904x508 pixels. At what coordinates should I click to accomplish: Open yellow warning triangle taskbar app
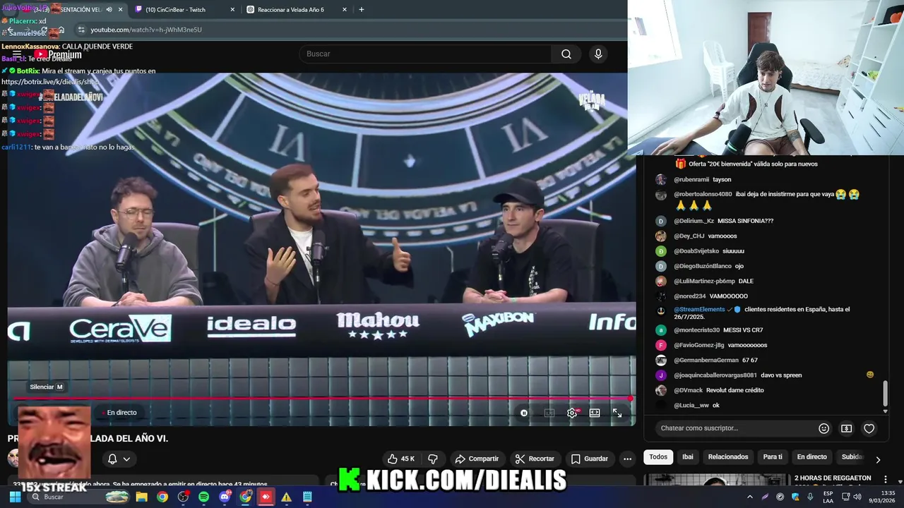[x=286, y=497]
